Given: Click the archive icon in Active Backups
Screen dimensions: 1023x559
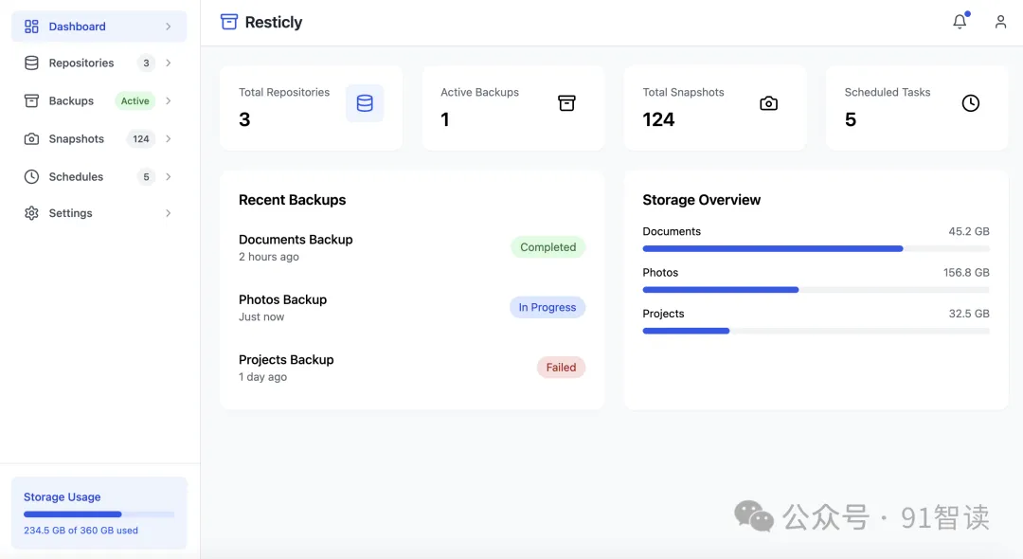Looking at the screenshot, I should (566, 103).
